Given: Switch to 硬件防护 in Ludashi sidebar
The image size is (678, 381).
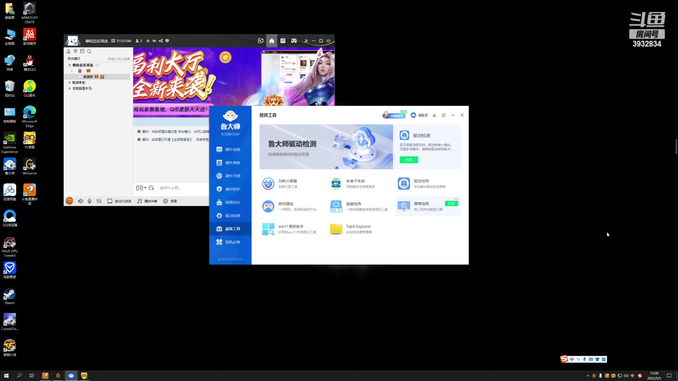Looking at the screenshot, I should [230, 189].
